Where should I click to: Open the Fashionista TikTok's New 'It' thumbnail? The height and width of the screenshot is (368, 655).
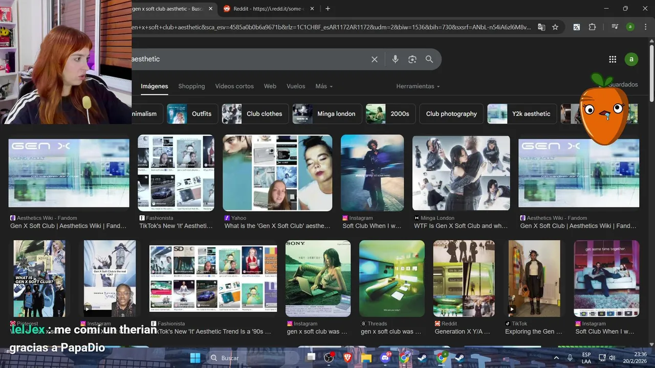(x=176, y=173)
